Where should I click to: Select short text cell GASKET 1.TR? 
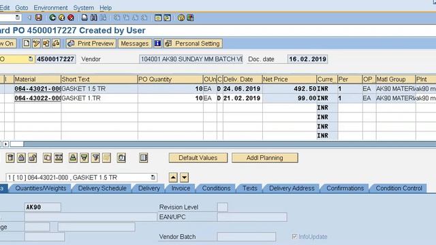point(99,98)
